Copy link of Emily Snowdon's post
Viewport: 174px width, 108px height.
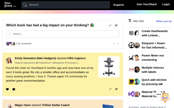(110, 89)
